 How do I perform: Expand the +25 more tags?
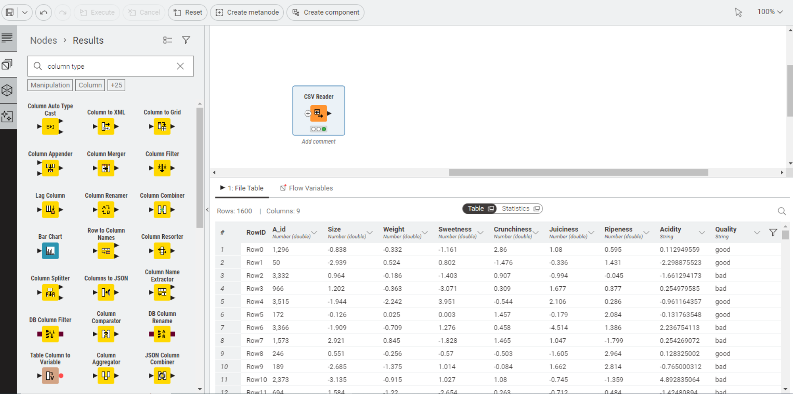click(x=116, y=85)
